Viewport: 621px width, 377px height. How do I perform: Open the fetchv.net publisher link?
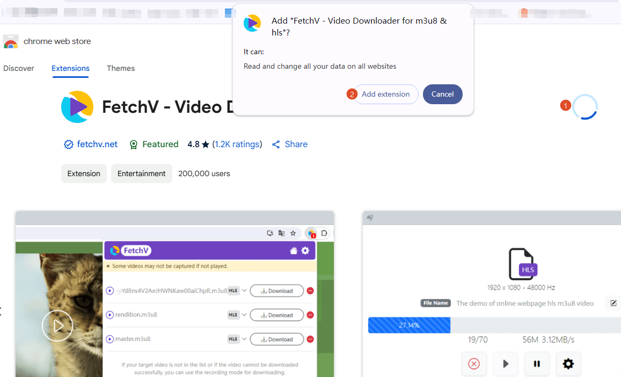click(x=97, y=144)
